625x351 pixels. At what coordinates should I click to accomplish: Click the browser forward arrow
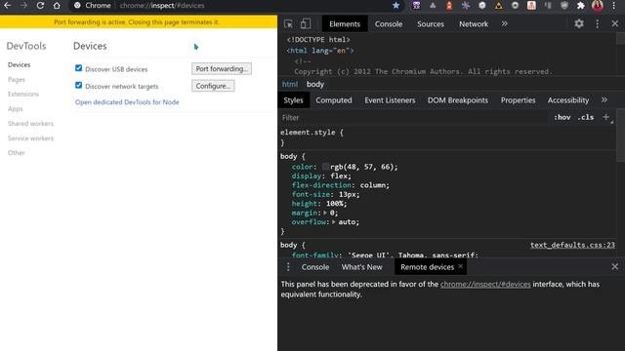point(23,6)
